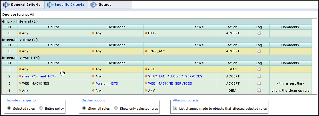Open the Foreign_NETS destination link
This screenshot has width=319, height=116.
click(x=107, y=83)
